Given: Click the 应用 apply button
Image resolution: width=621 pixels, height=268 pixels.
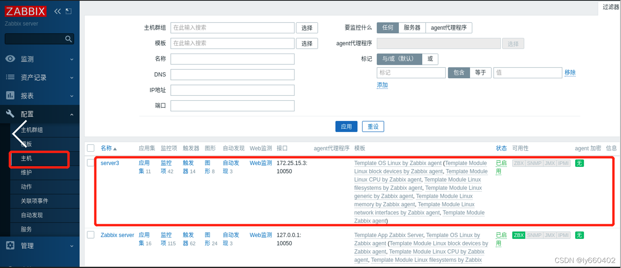Looking at the screenshot, I should [x=346, y=126].
